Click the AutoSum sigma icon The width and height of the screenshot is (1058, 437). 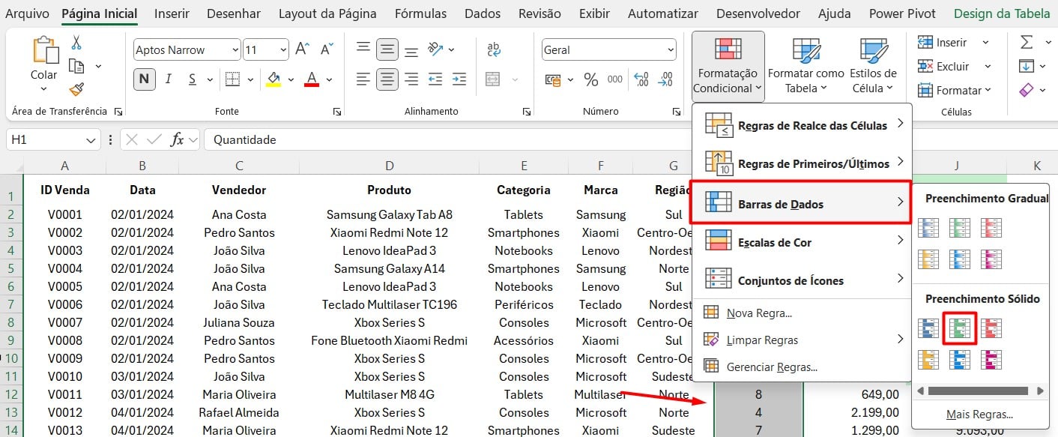tap(1027, 42)
